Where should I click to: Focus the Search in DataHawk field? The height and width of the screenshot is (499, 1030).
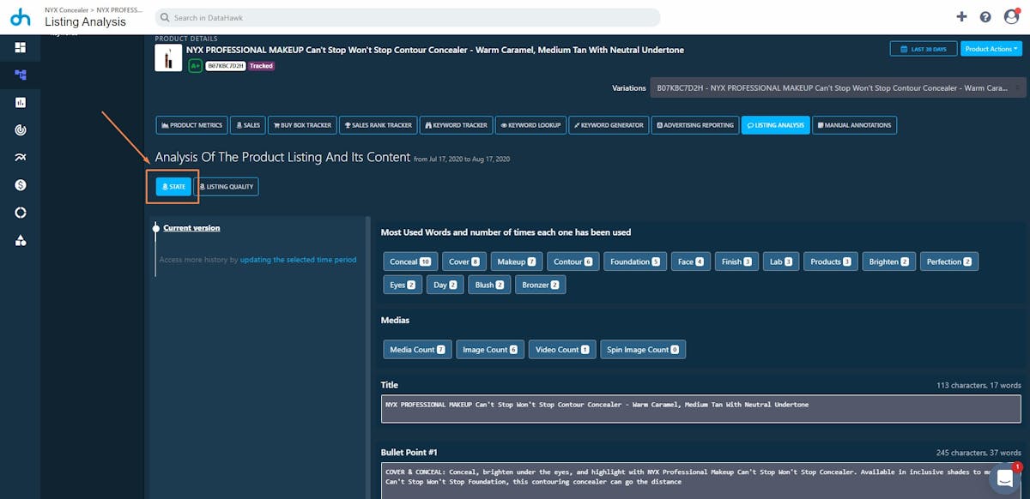(x=408, y=17)
